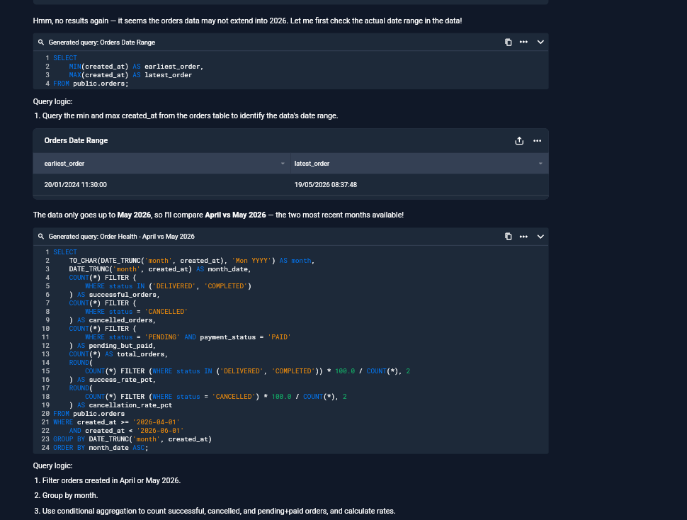Copy the Order Health April vs May query
Screen dimensions: 687x520
click(x=508, y=236)
